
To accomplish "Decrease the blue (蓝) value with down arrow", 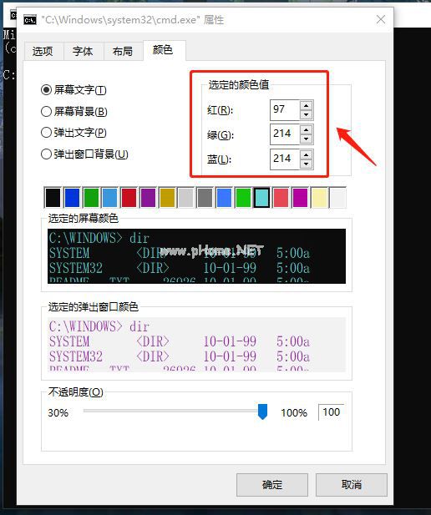I will 306,164.
